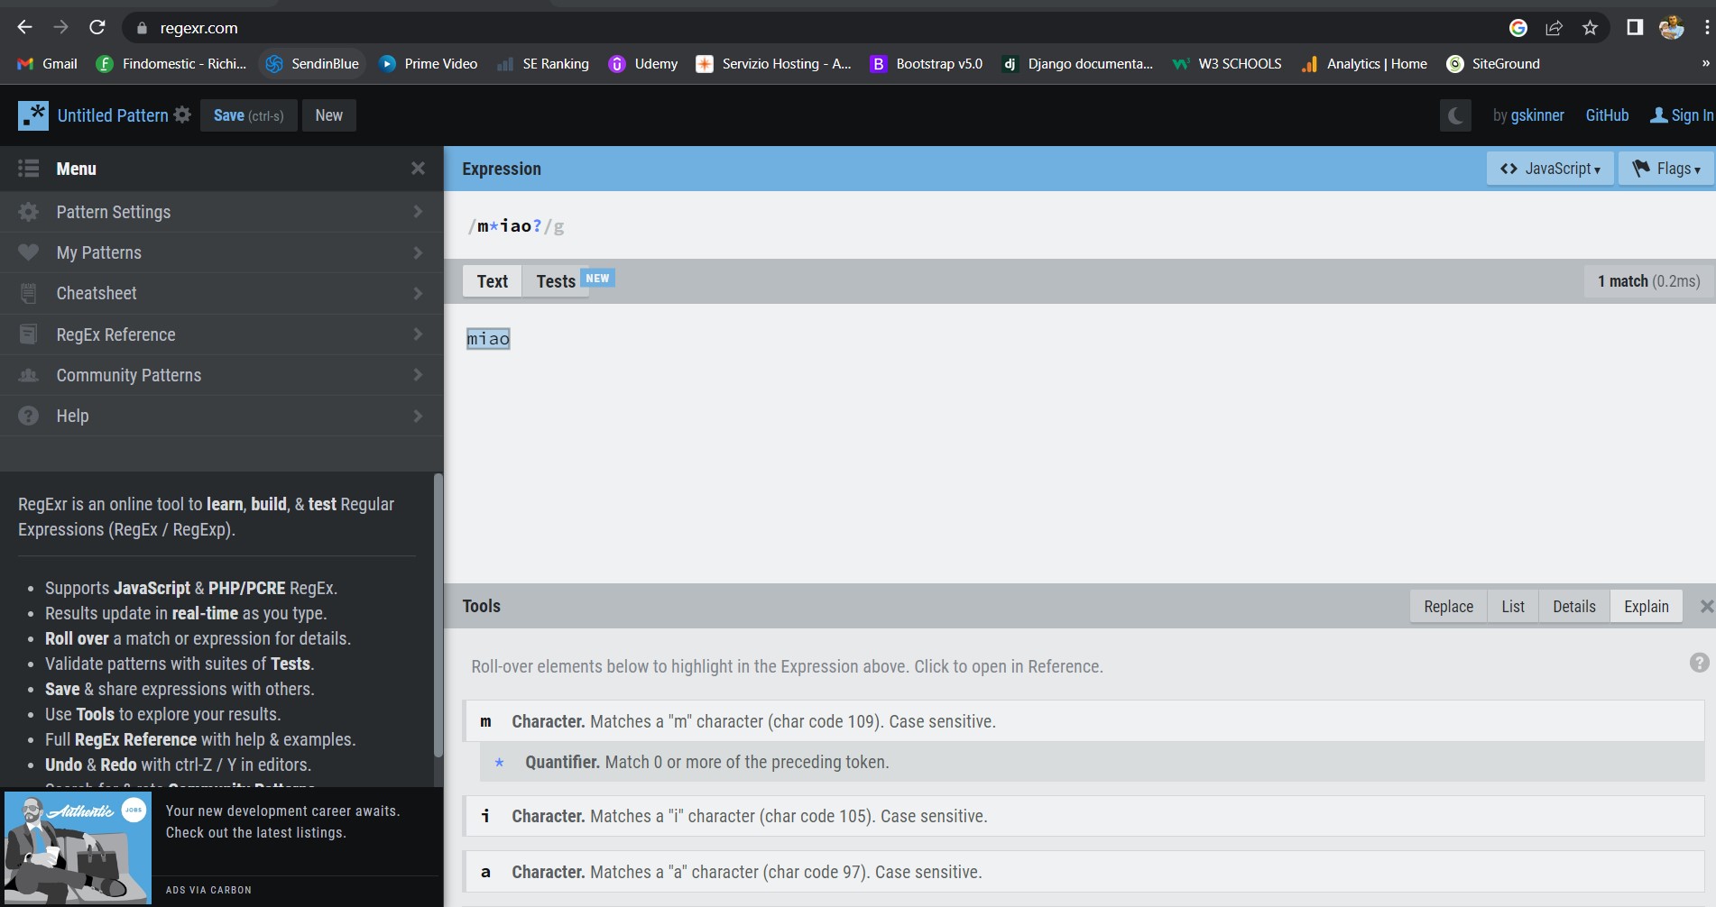Click the hamburger Menu icon
Image resolution: width=1716 pixels, height=907 pixels.
(27, 169)
